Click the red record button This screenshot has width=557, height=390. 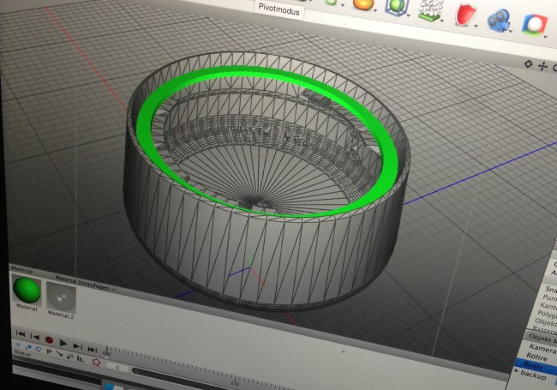(x=49, y=340)
